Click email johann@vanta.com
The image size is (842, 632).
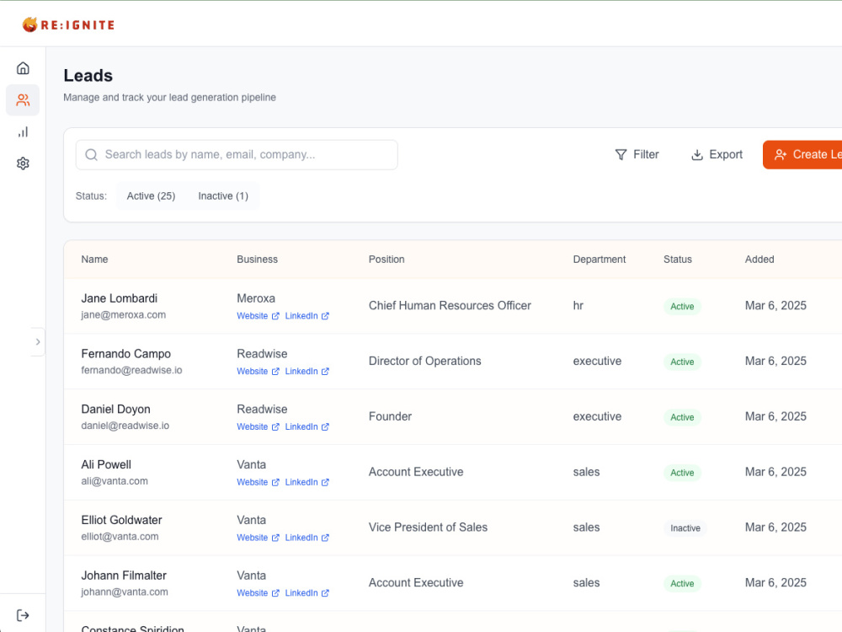click(125, 592)
